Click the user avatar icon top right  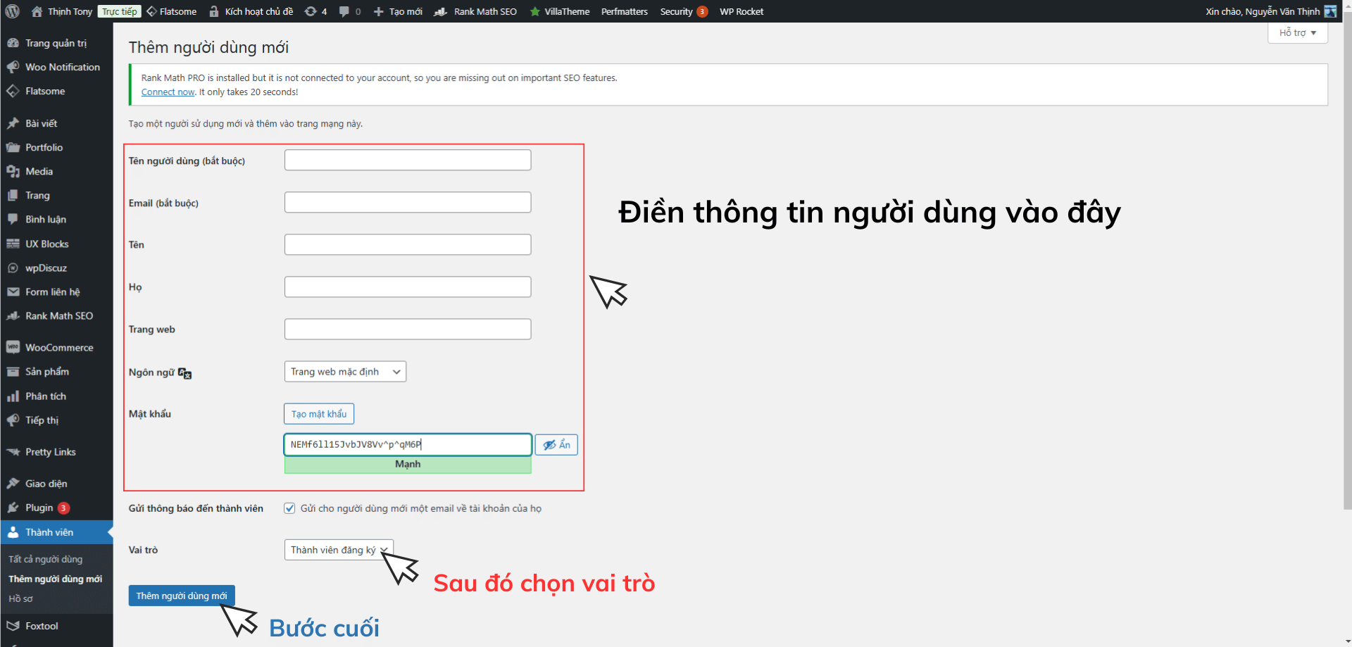[1330, 11]
